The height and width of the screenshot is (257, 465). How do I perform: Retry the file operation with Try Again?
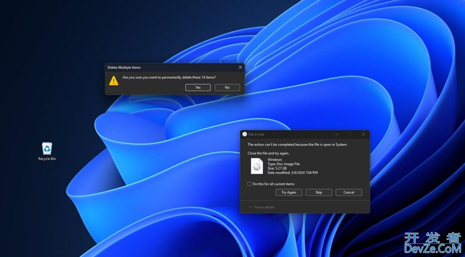(x=289, y=192)
